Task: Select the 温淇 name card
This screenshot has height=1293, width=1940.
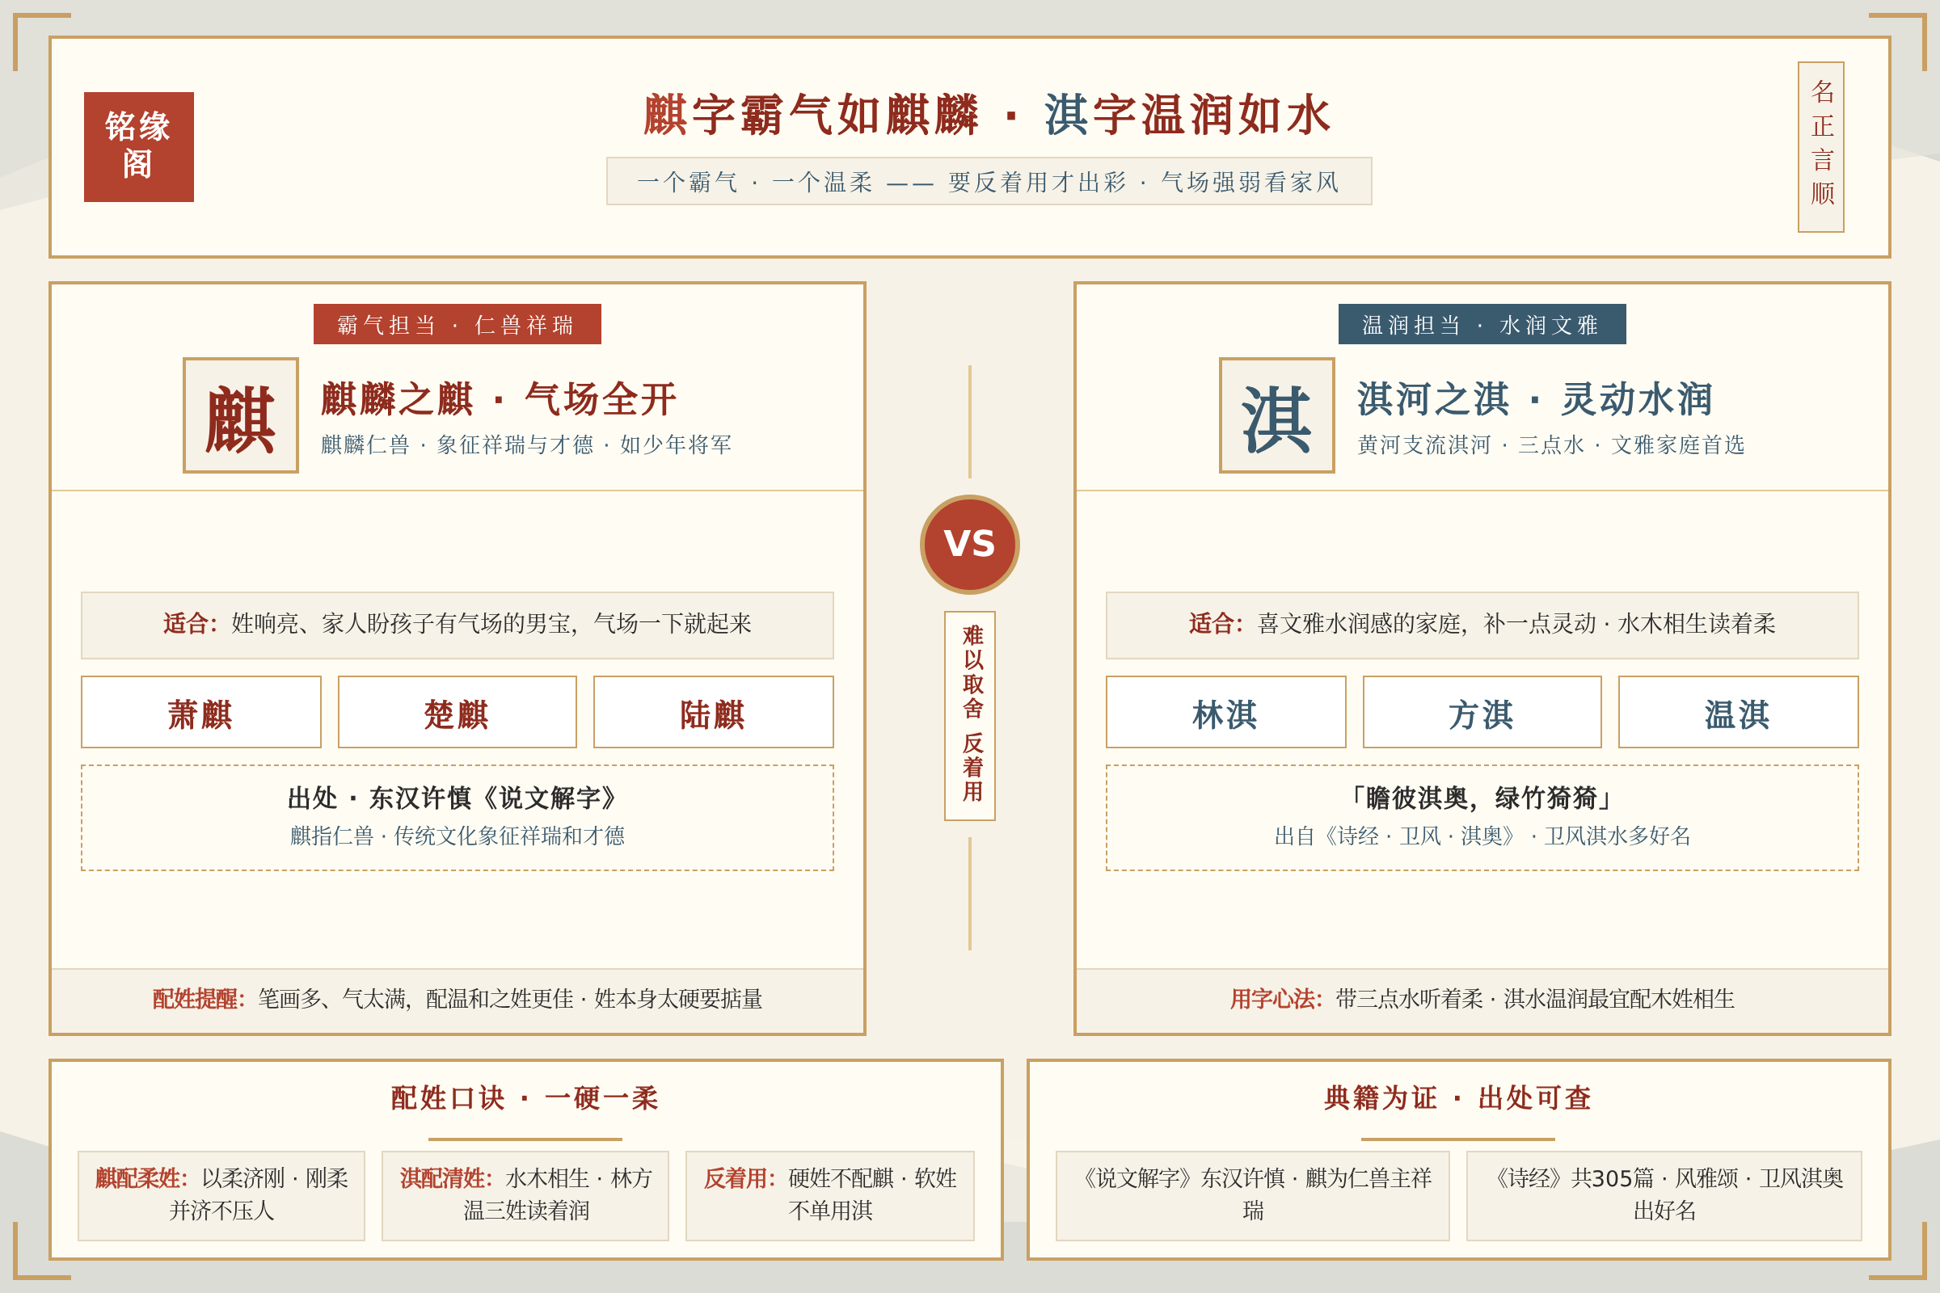Action: coord(1738,713)
